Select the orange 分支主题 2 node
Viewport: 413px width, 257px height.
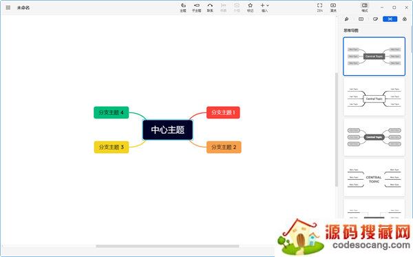pos(224,147)
